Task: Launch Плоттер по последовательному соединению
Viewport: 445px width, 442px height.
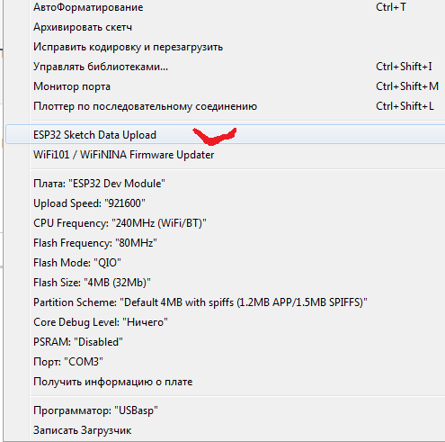Action: (x=226, y=106)
